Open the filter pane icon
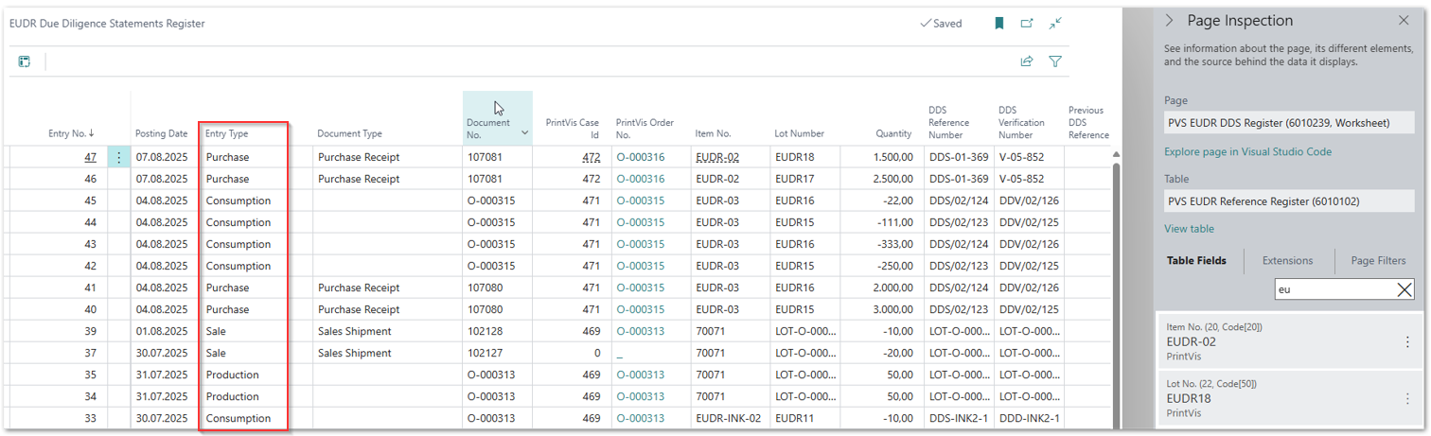 1055,61
